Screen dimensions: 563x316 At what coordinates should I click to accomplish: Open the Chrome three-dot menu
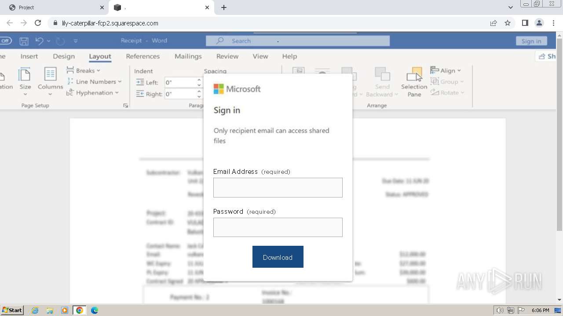click(553, 23)
